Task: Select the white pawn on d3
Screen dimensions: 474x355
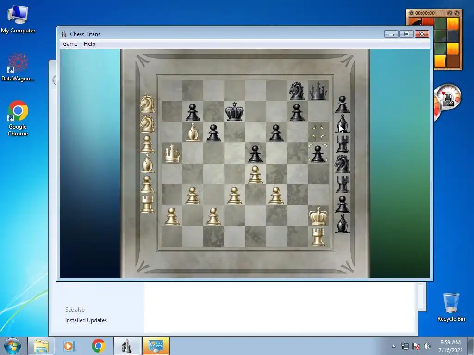Action: click(x=235, y=196)
